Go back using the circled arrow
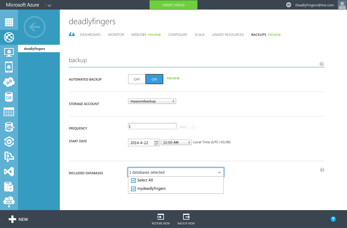 34,27
